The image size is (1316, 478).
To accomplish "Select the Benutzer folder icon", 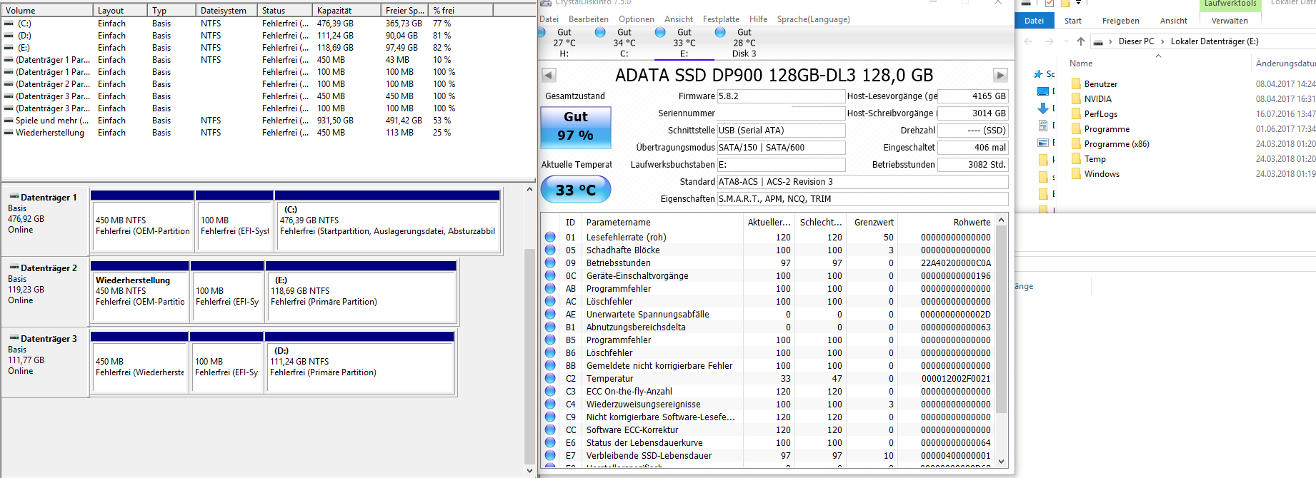I will (1076, 84).
